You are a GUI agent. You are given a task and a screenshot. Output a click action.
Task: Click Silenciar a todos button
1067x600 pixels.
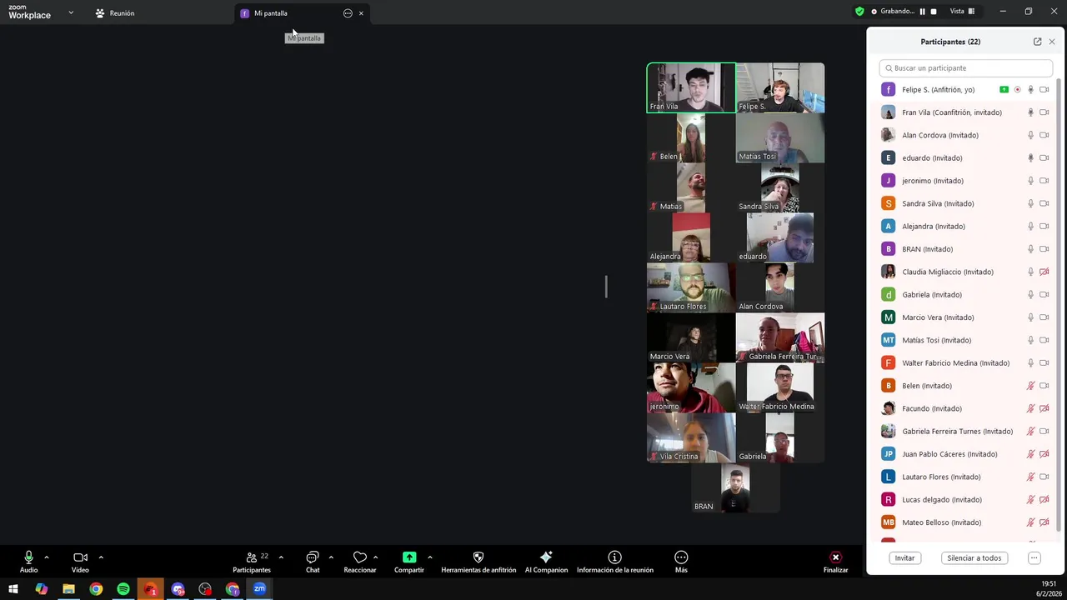[974, 558]
